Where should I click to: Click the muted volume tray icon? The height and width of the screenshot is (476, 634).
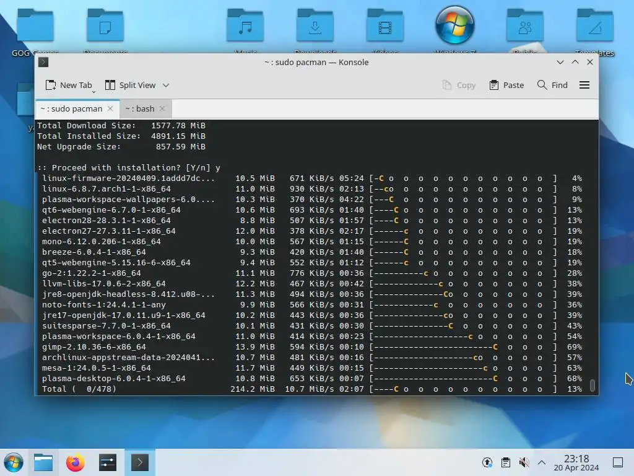click(524, 462)
